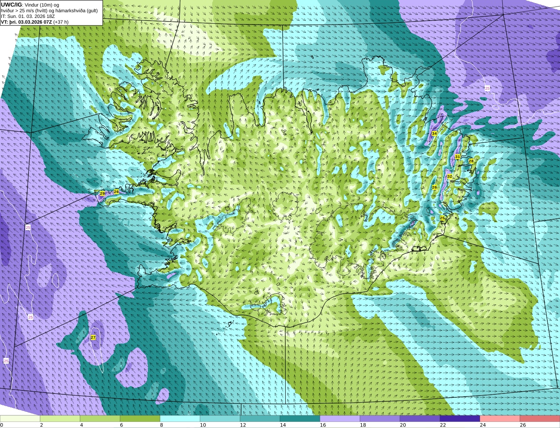Viewport: 560px width, 428px height.
Task: Click the 18–20 m/s purple legend swatch
Action: tap(380, 419)
